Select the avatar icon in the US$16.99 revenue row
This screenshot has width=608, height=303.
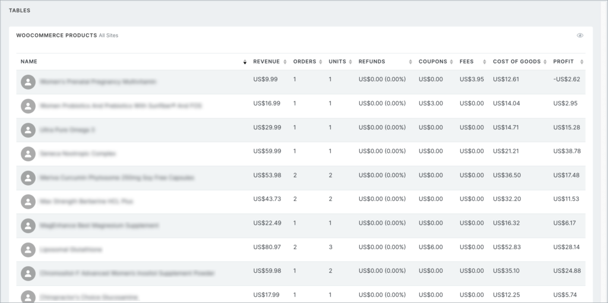28,106
